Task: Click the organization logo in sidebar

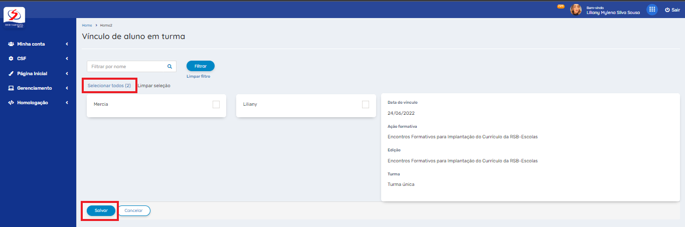Action: pyautogui.click(x=15, y=18)
